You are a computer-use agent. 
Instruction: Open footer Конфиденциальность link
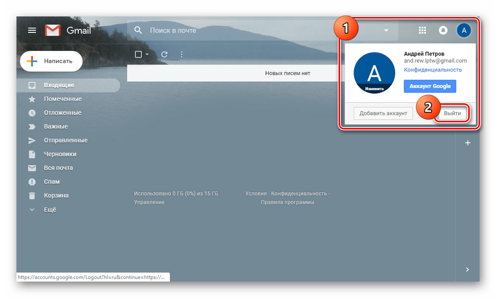click(x=299, y=193)
